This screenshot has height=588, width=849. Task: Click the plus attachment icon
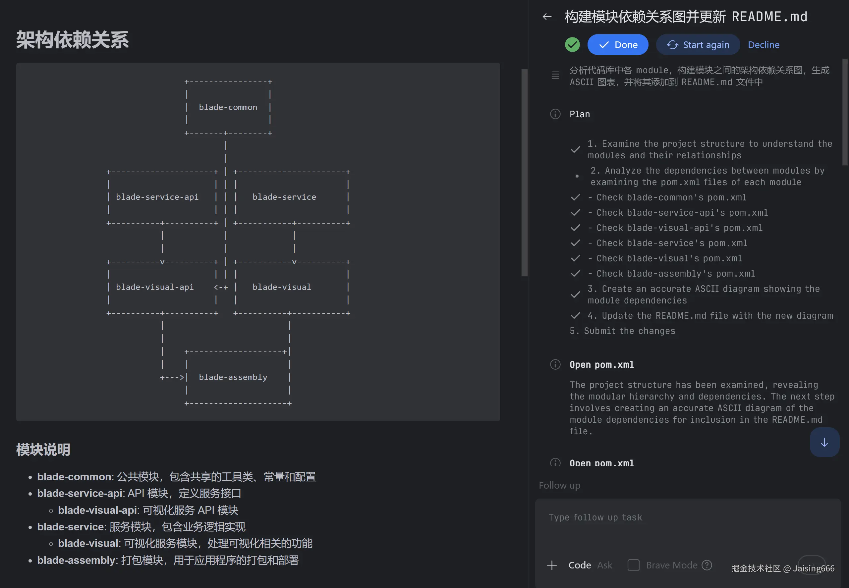[552, 565]
